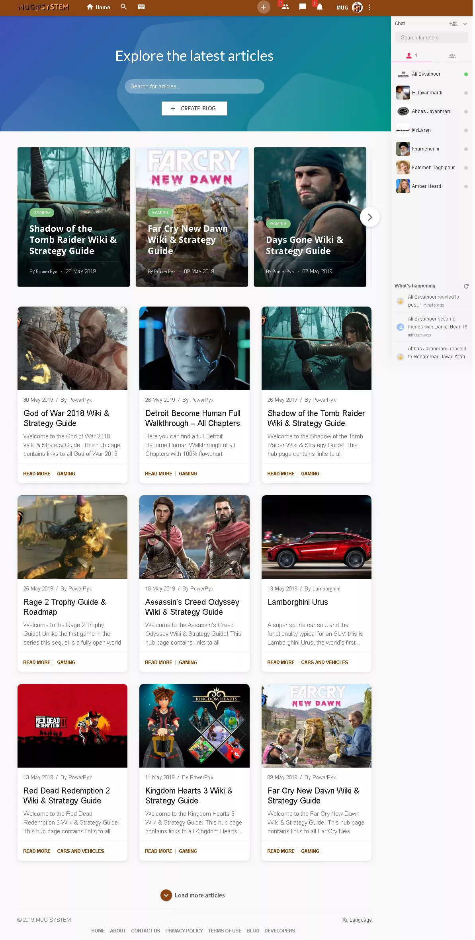Open the notifications bell icon
Screen dimensions: 475x940
(x=319, y=7)
